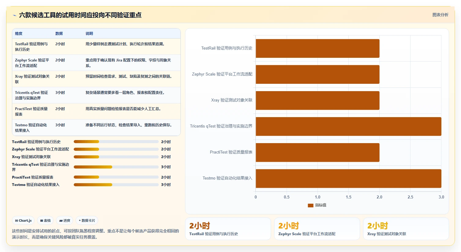The image size is (461, 252).
Task: Click the small icon before the dashboard title
Action: coord(14,15)
